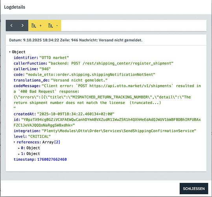Click the integration service path value

coord(119,131)
